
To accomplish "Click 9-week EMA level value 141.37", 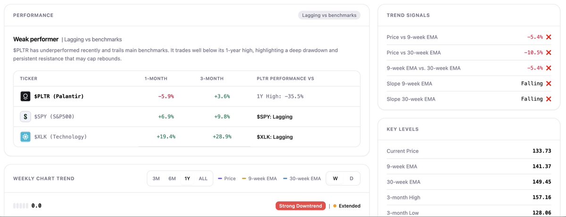I will pos(541,167).
